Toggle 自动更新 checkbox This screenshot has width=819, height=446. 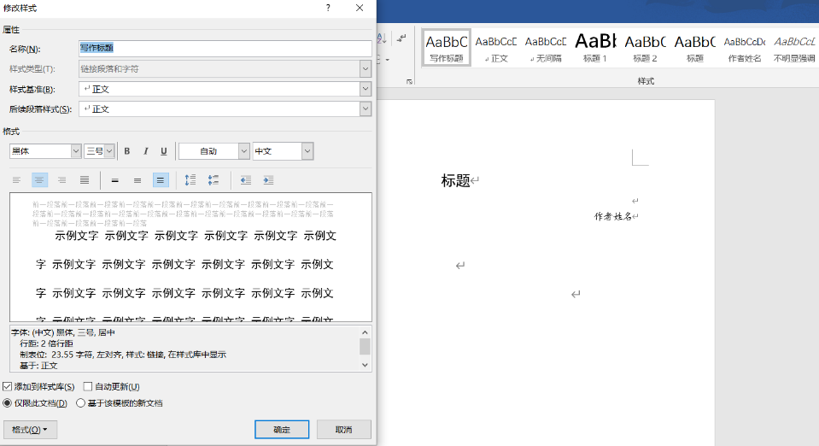click(88, 386)
